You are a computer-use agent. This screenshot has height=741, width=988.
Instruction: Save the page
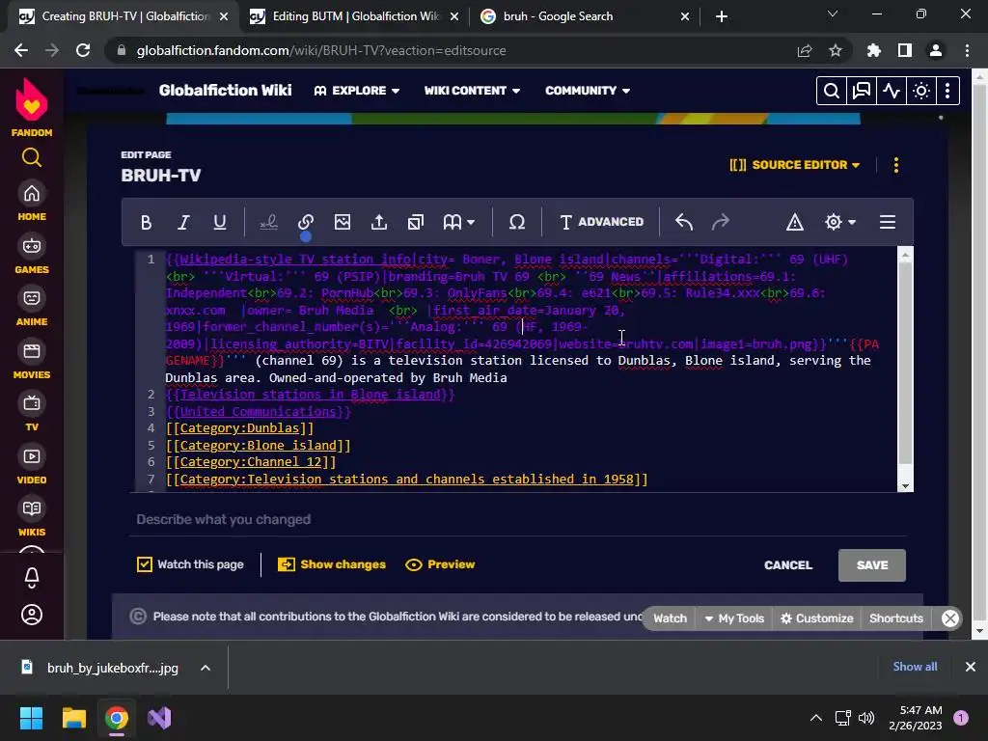[872, 565]
